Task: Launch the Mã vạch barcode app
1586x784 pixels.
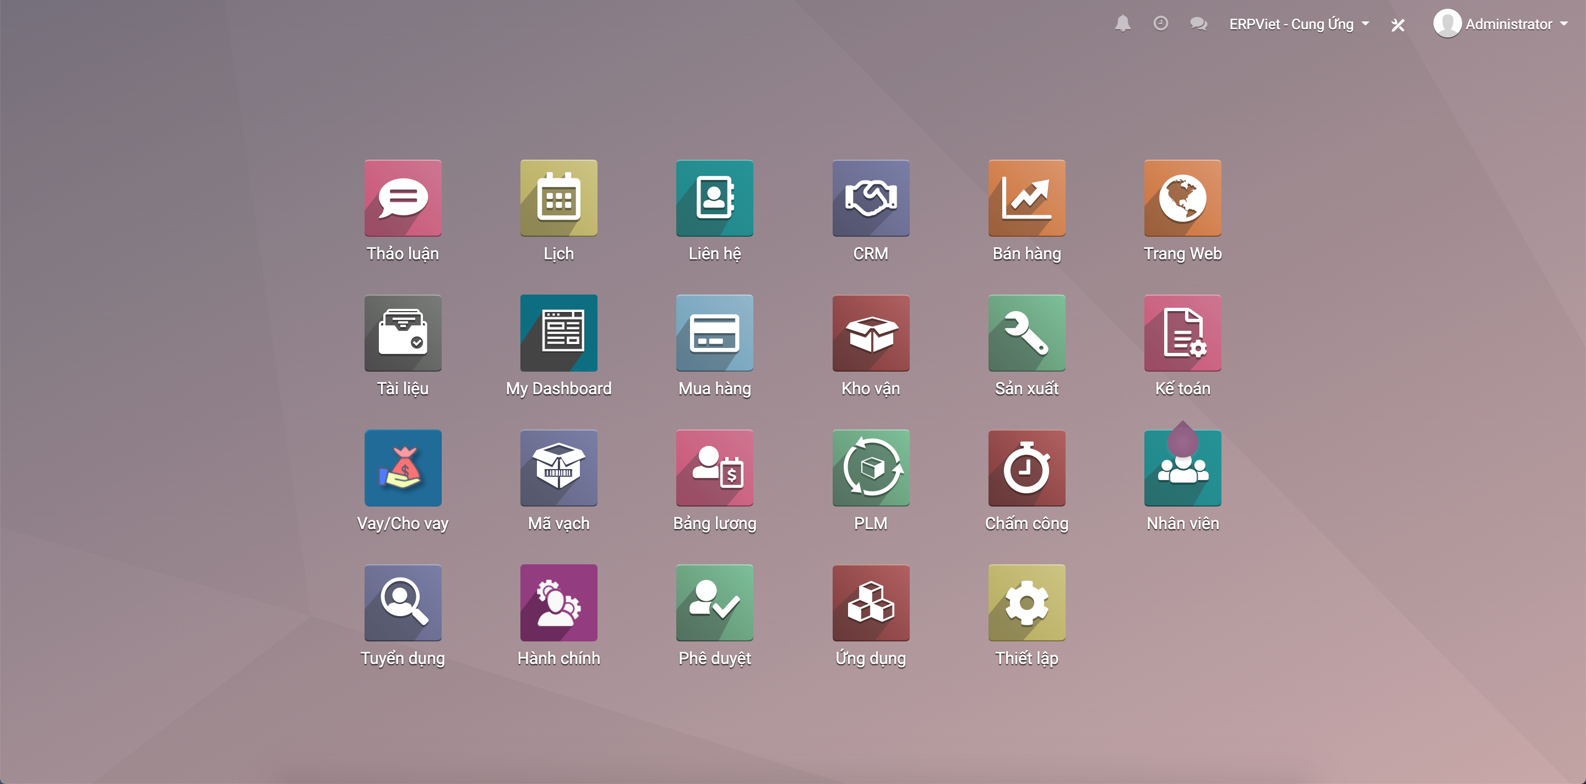Action: click(x=558, y=467)
